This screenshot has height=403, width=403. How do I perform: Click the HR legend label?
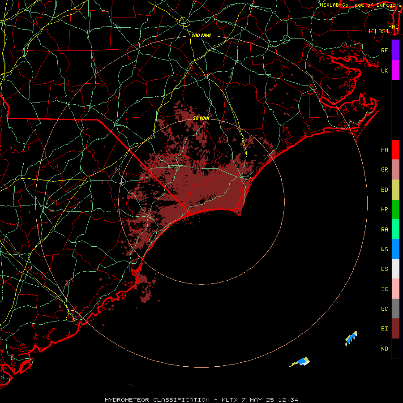(384, 210)
